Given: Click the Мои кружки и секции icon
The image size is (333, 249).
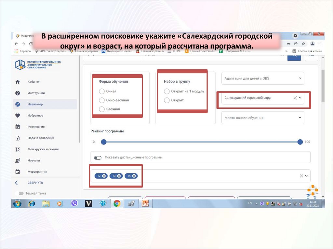Looking at the screenshot, I should click(18, 149).
